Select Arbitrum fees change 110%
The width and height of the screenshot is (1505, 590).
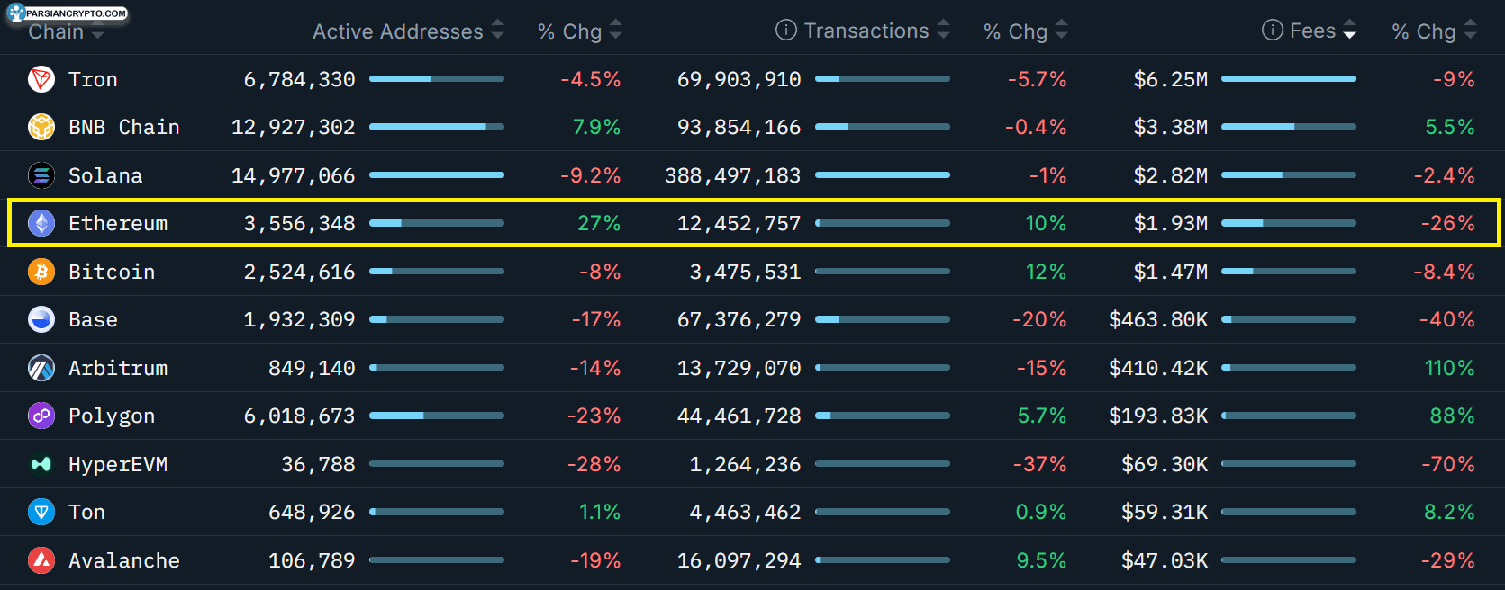[x=1450, y=368]
